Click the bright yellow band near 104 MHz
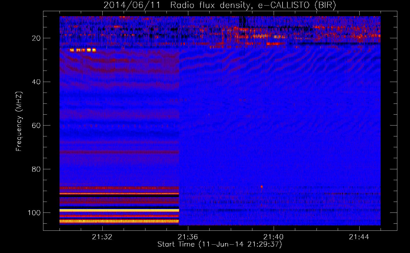The image size is (410, 253). pos(119,221)
